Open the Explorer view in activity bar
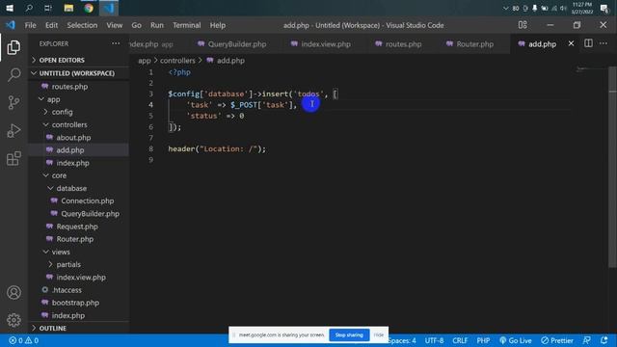Viewport: 617px width, 347px height. [x=13, y=47]
